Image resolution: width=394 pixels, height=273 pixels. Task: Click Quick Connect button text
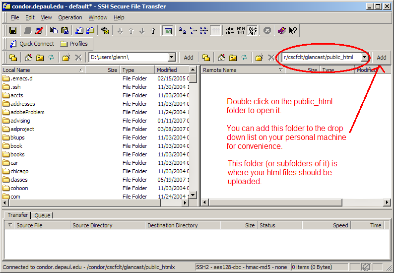(x=37, y=44)
